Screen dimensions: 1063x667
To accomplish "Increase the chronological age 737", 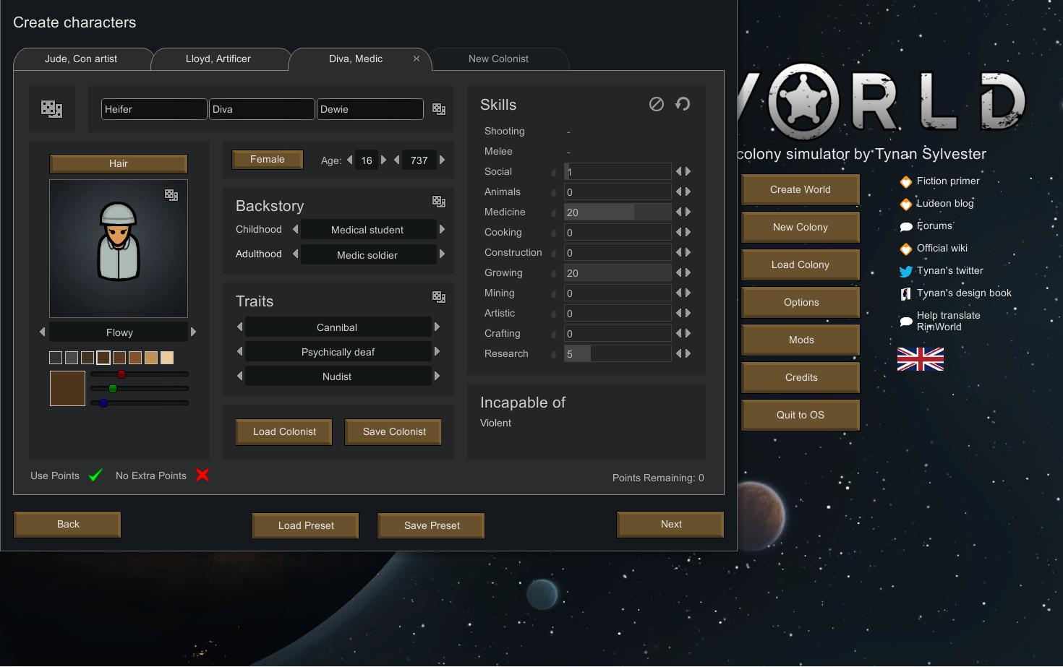I will (442, 160).
